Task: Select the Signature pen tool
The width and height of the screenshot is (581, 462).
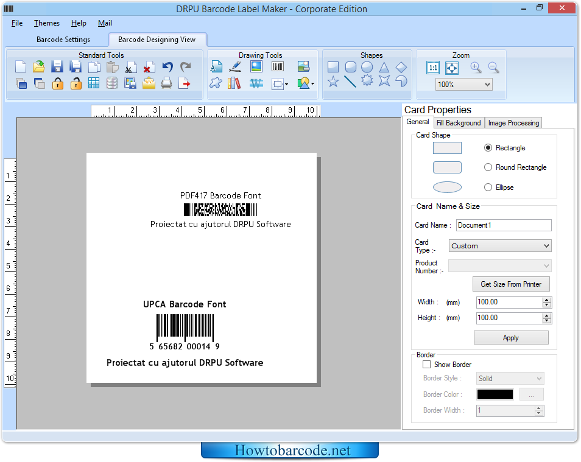Action: tap(235, 67)
